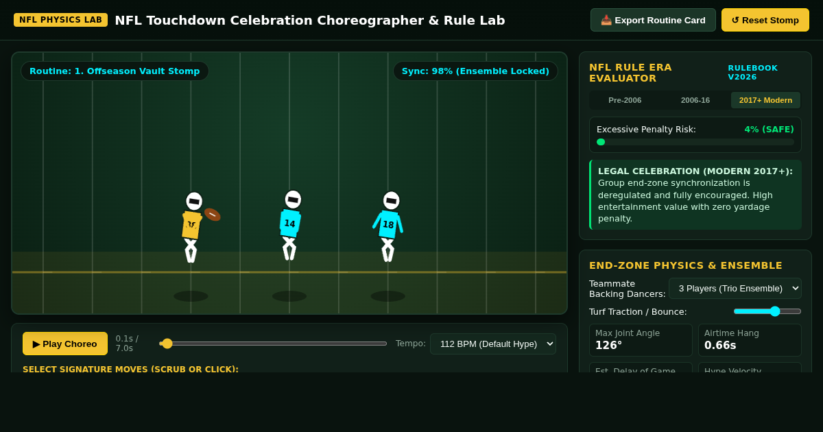The image size is (823, 432).
Task: Adjust the Turf Traction / Bounce slider
Action: click(x=767, y=311)
